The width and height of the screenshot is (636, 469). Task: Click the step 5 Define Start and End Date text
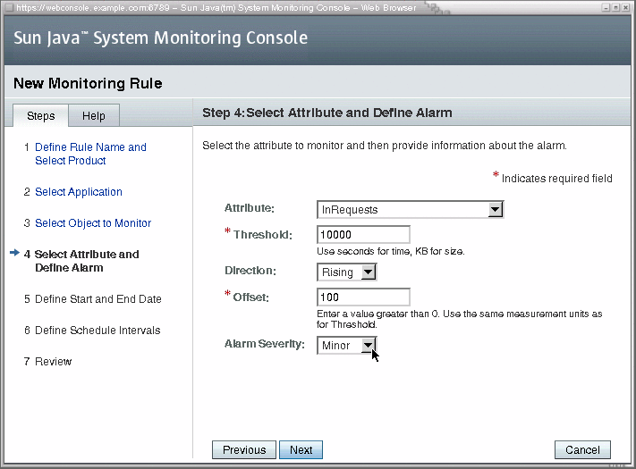coord(98,299)
